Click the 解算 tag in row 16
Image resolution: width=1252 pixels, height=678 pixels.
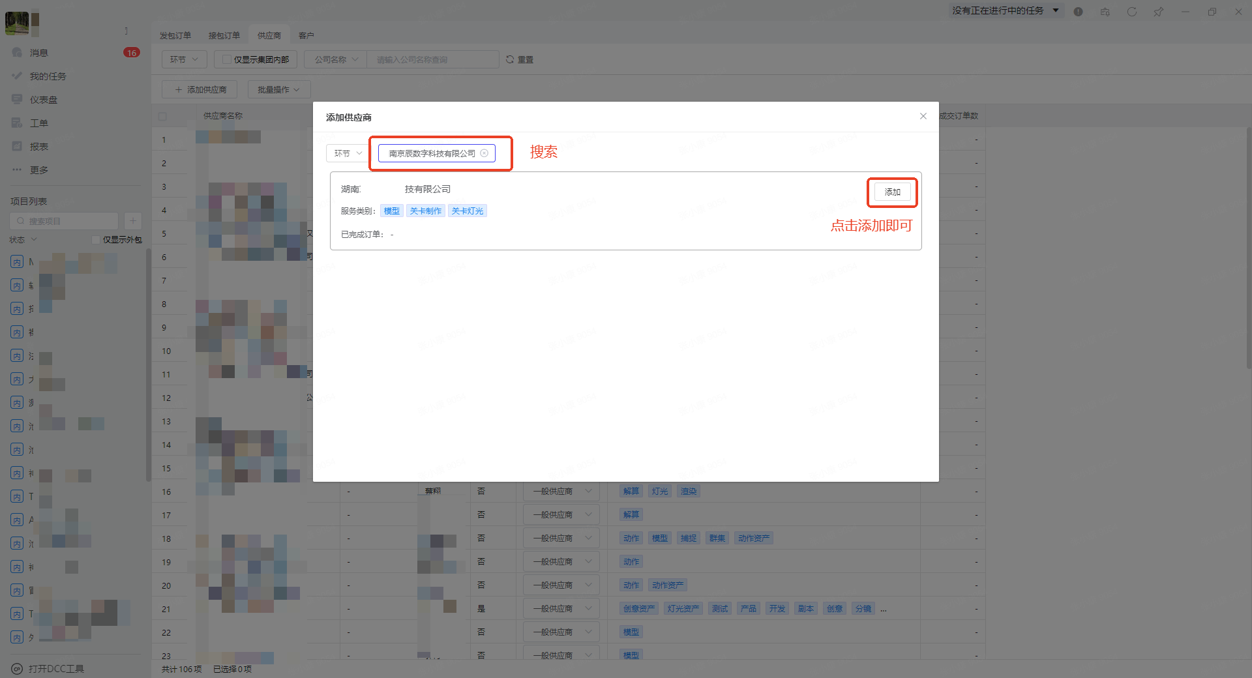(x=631, y=492)
